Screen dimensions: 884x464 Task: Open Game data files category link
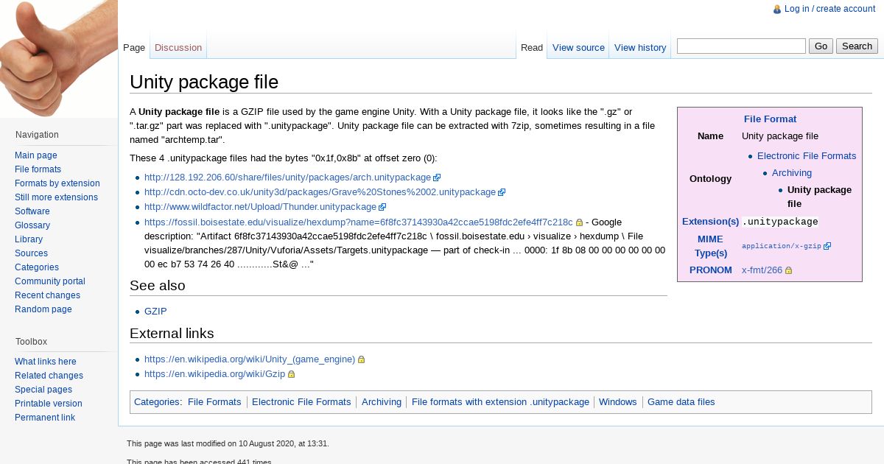[x=681, y=402]
